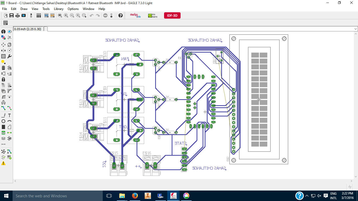Start the Autorouter tool
The width and height of the screenshot is (358, 201).
9,152
